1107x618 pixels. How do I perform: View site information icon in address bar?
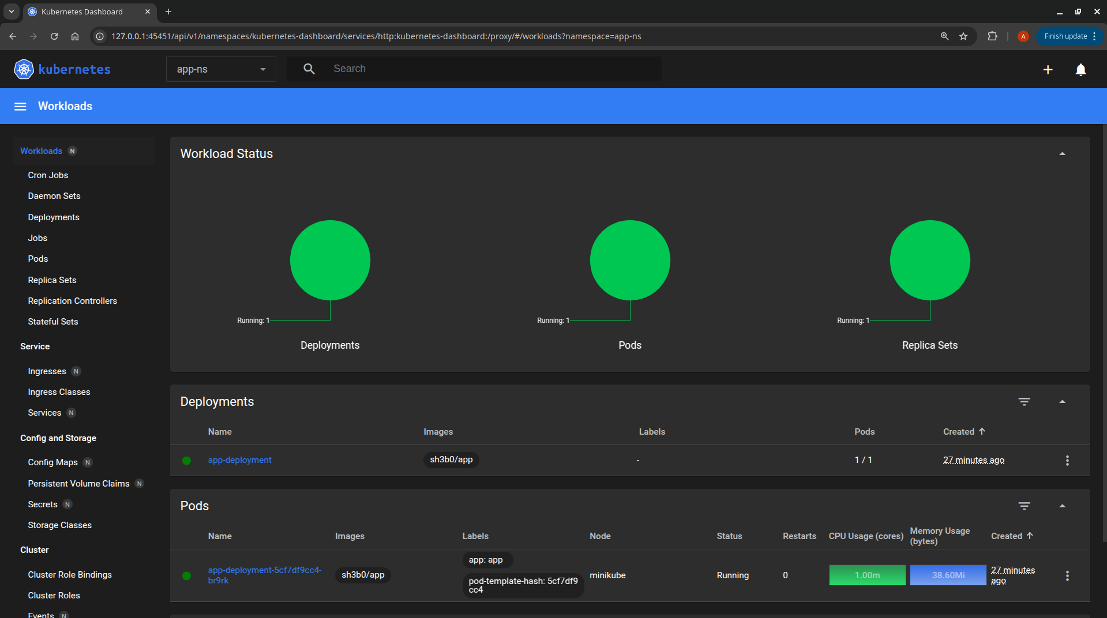pos(100,36)
